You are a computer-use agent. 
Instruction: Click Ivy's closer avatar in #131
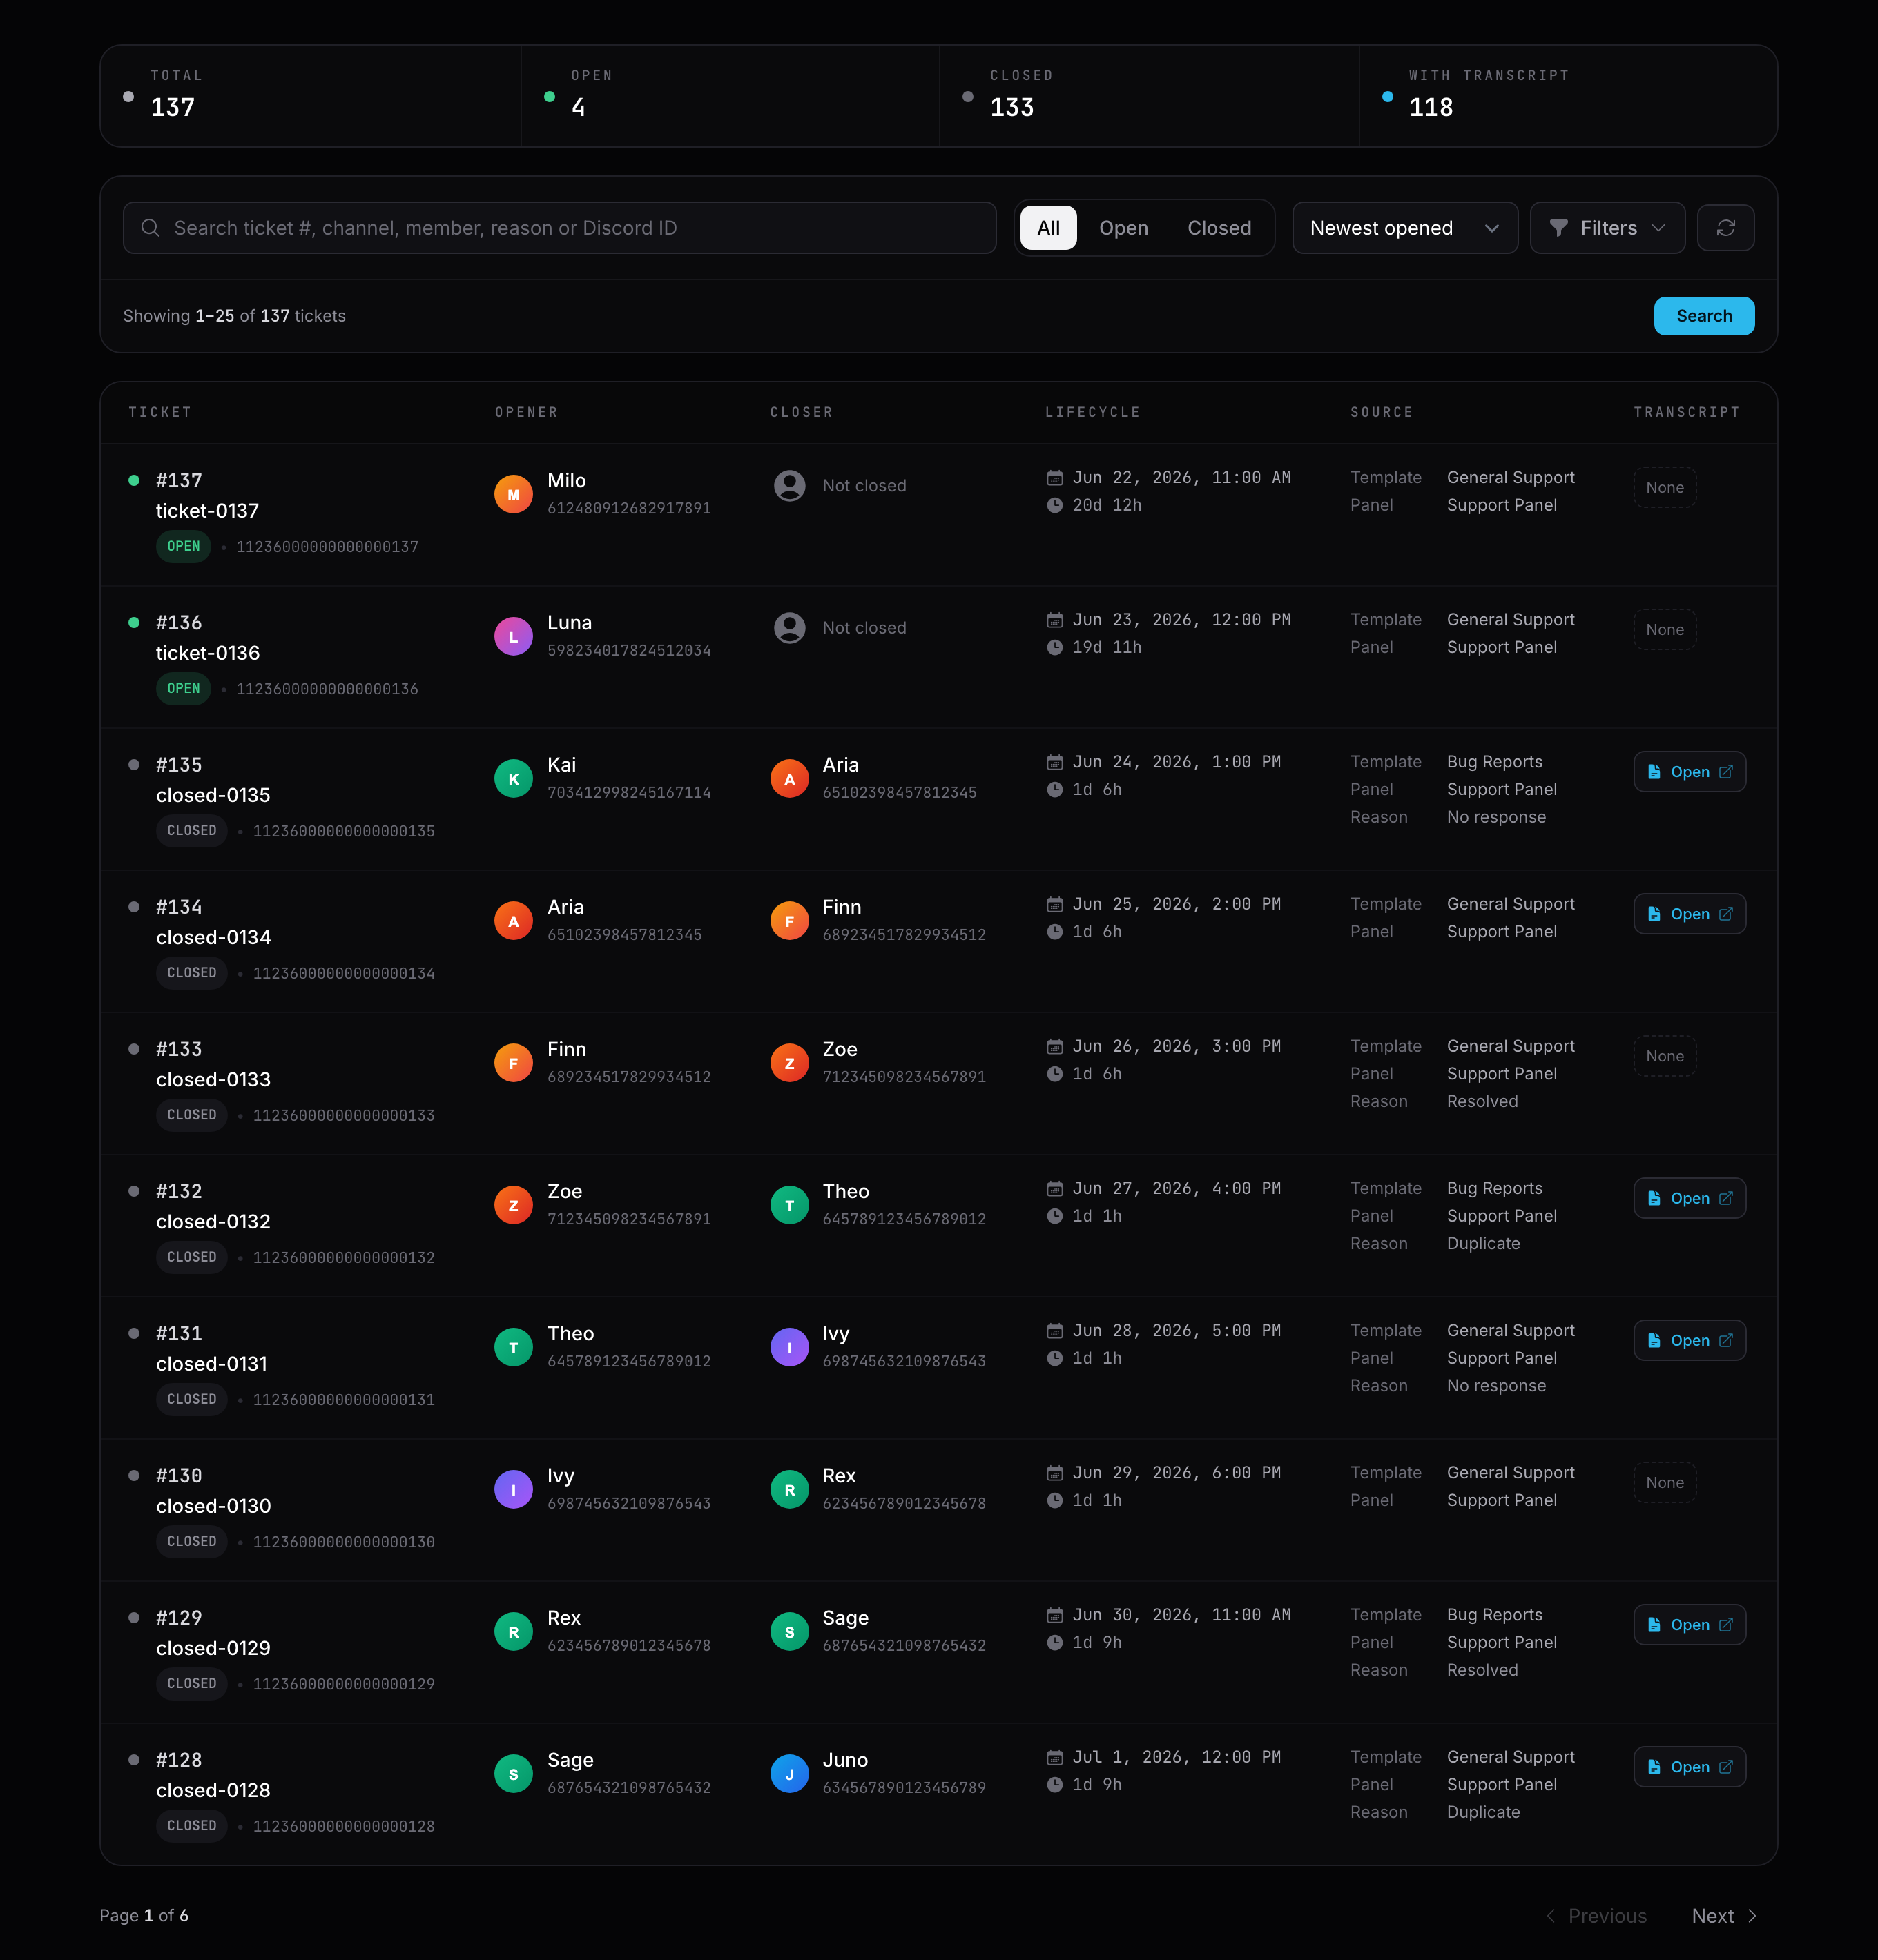point(789,1347)
